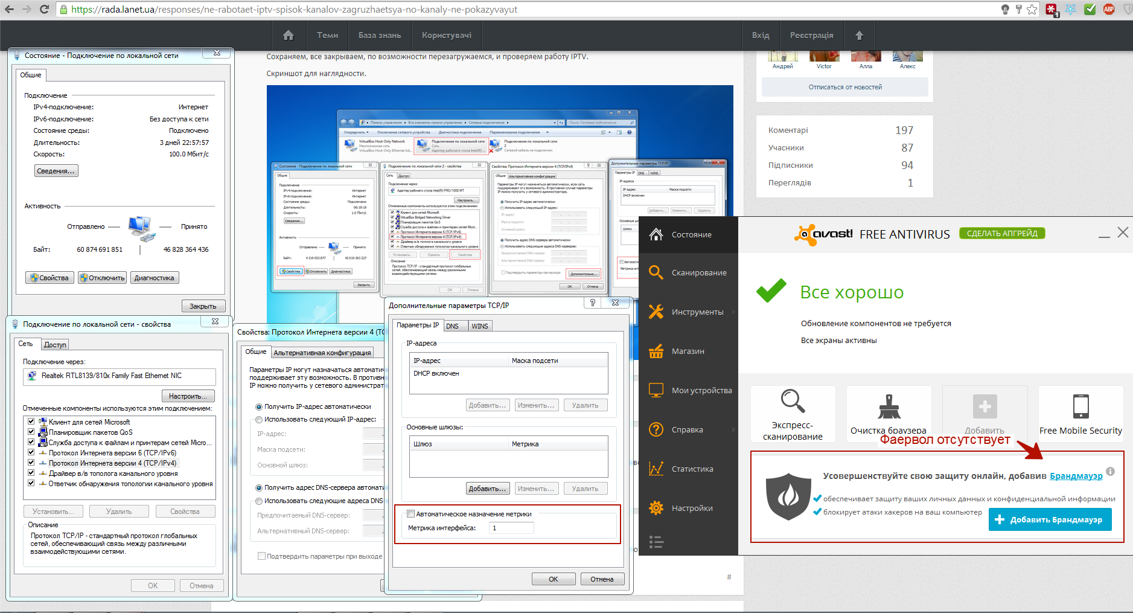Open the Alternate configuration tab
The width and height of the screenshot is (1133, 613).
(322, 353)
